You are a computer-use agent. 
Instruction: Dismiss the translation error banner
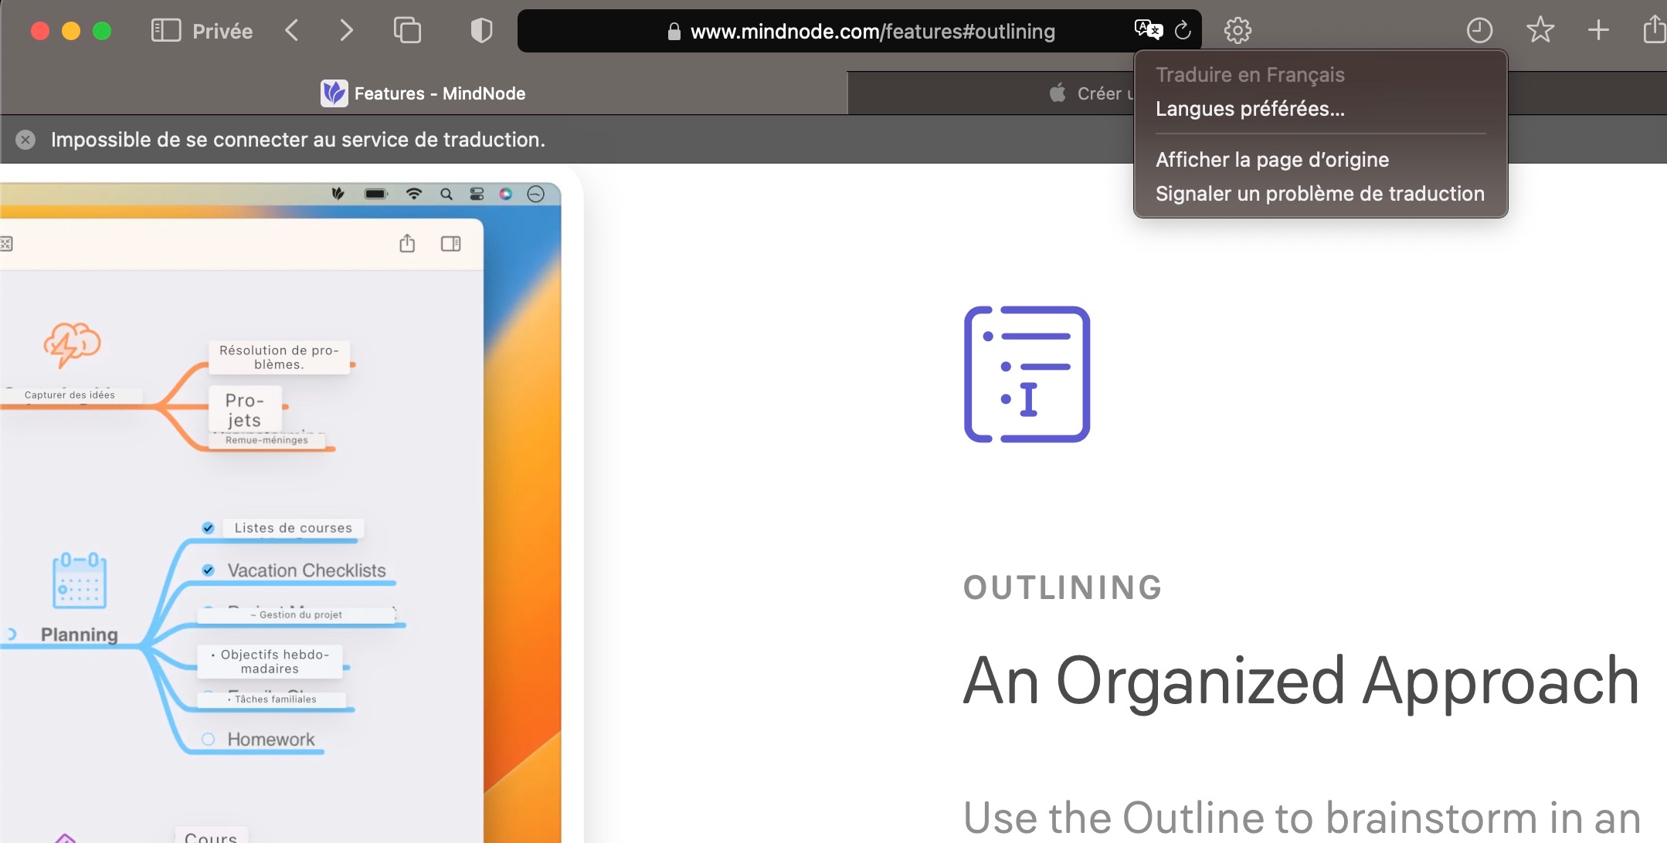coord(25,140)
